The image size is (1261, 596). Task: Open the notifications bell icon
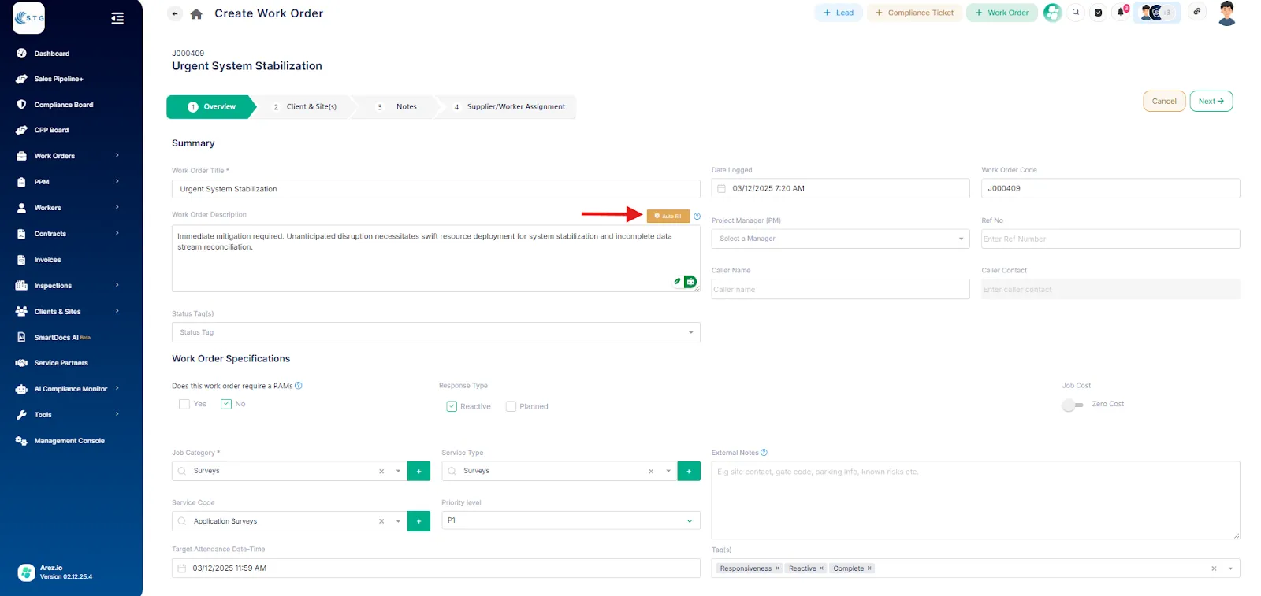(1121, 13)
